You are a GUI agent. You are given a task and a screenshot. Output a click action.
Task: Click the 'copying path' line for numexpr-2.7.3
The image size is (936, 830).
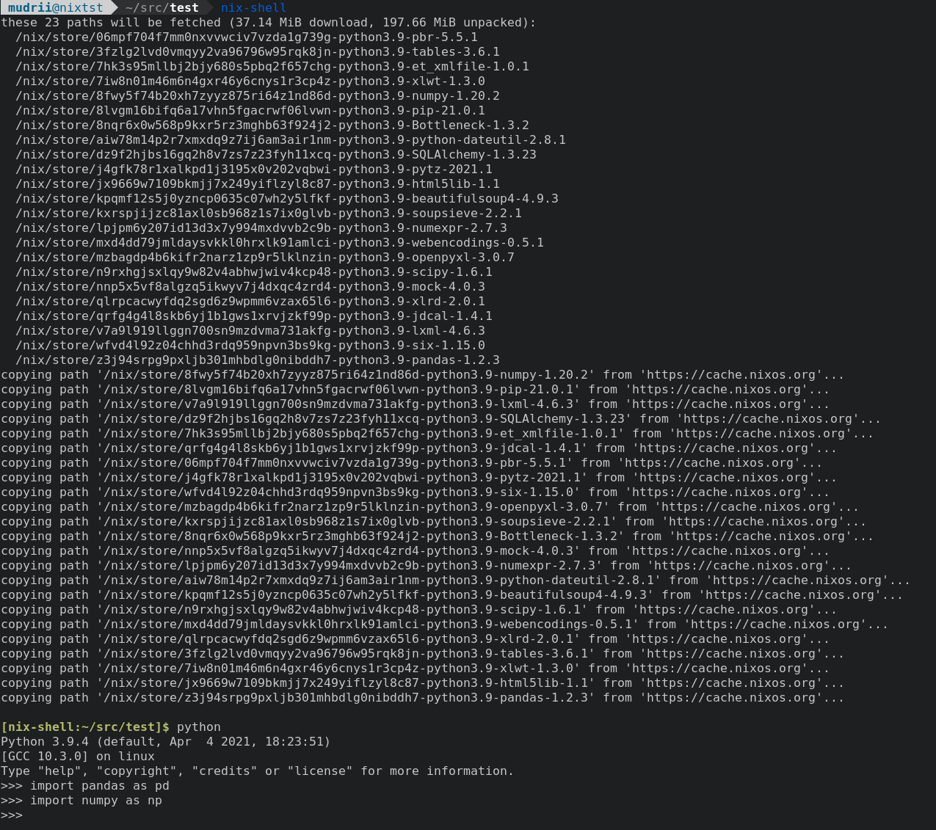pos(427,565)
